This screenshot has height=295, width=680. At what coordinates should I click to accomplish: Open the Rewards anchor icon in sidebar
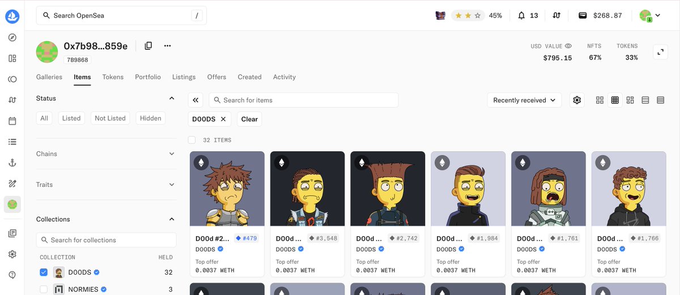click(12, 163)
